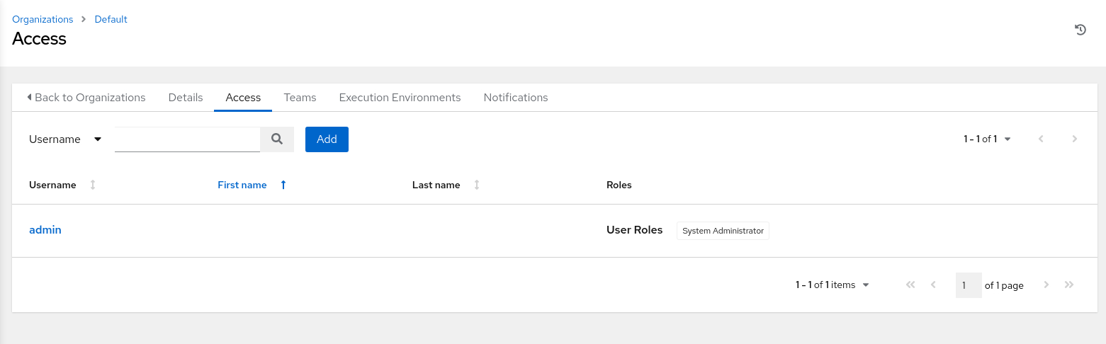Image resolution: width=1106 pixels, height=344 pixels.
Task: Follow the Organizations breadcrumb link
Action: 43,19
